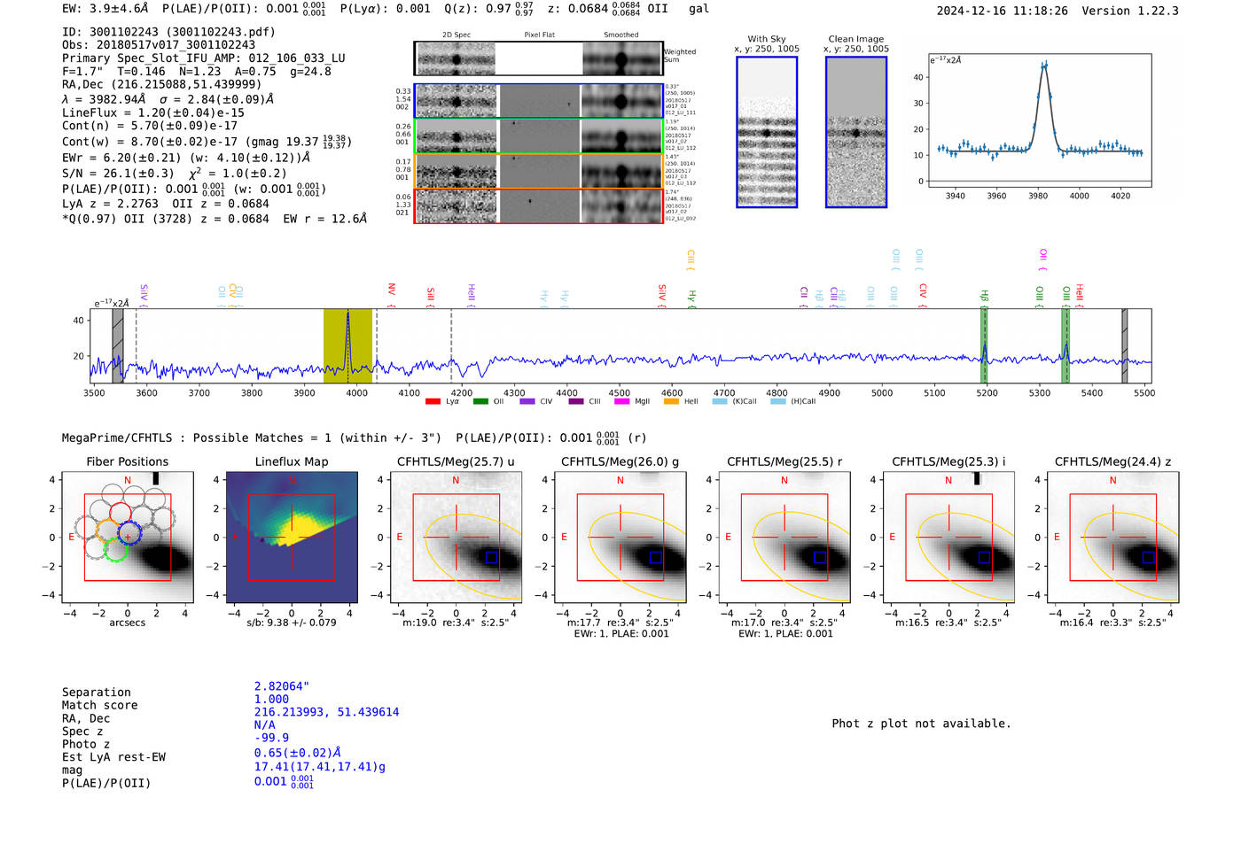Select the blue-framed fiber row 012_LU_111

[x=538, y=101]
